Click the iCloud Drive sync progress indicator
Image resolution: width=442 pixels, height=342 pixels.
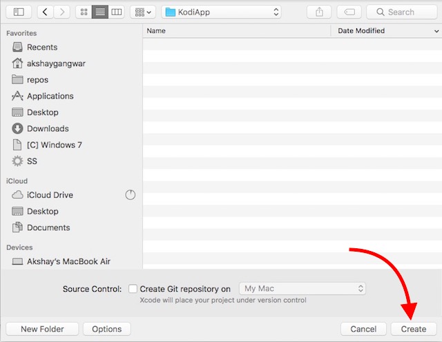(131, 194)
